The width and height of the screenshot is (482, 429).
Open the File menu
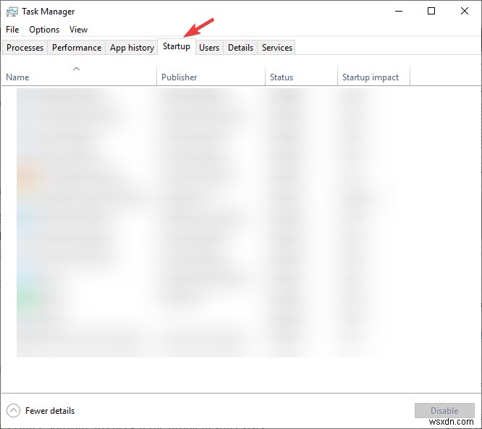click(12, 30)
